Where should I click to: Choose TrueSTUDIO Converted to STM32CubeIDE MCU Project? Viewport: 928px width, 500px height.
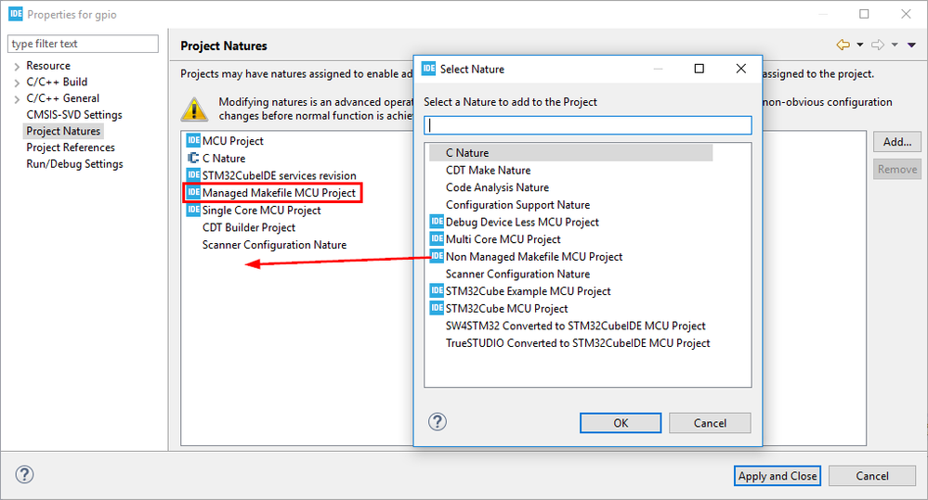[x=578, y=343]
